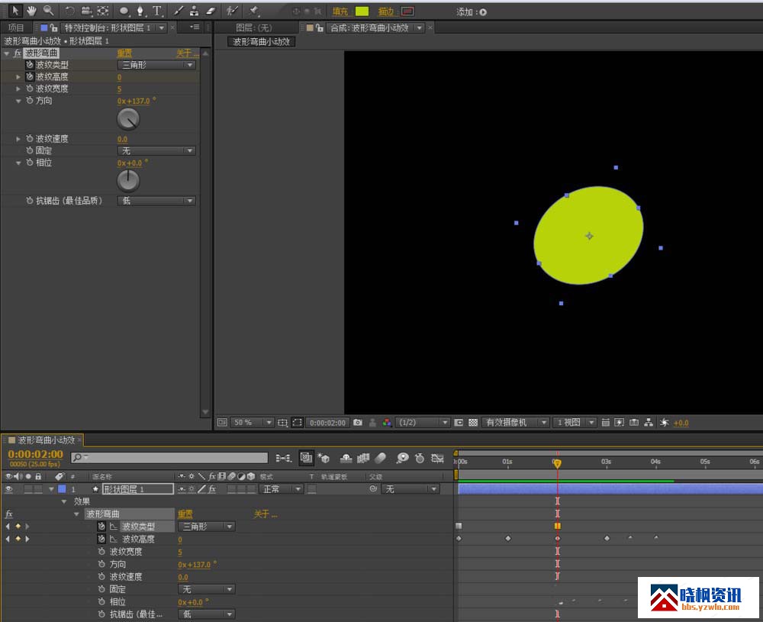
Task: Click 关于... link in effect controls panel
Action: pos(187,53)
